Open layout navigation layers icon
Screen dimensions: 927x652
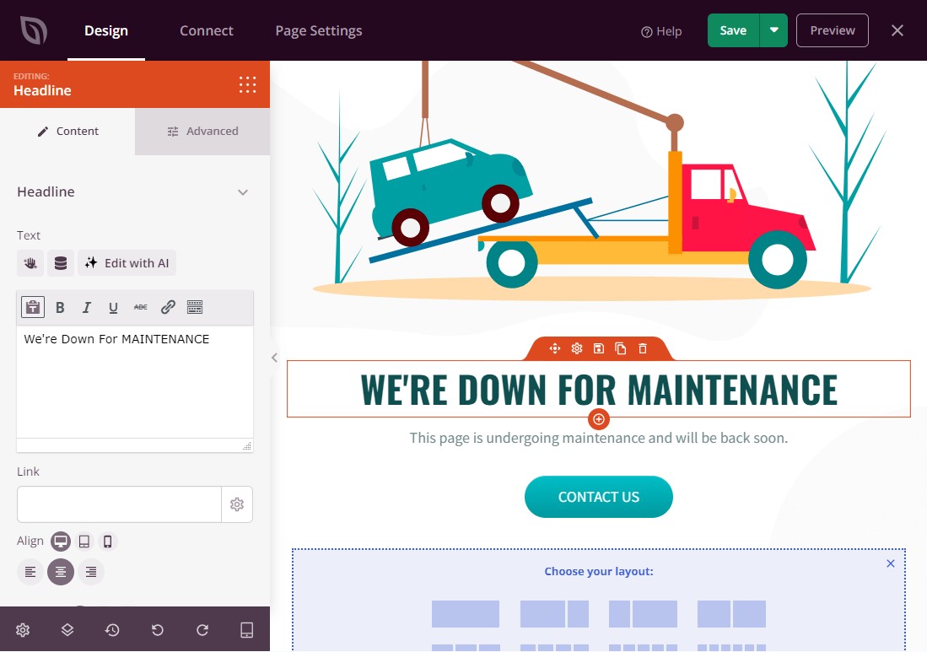click(67, 630)
